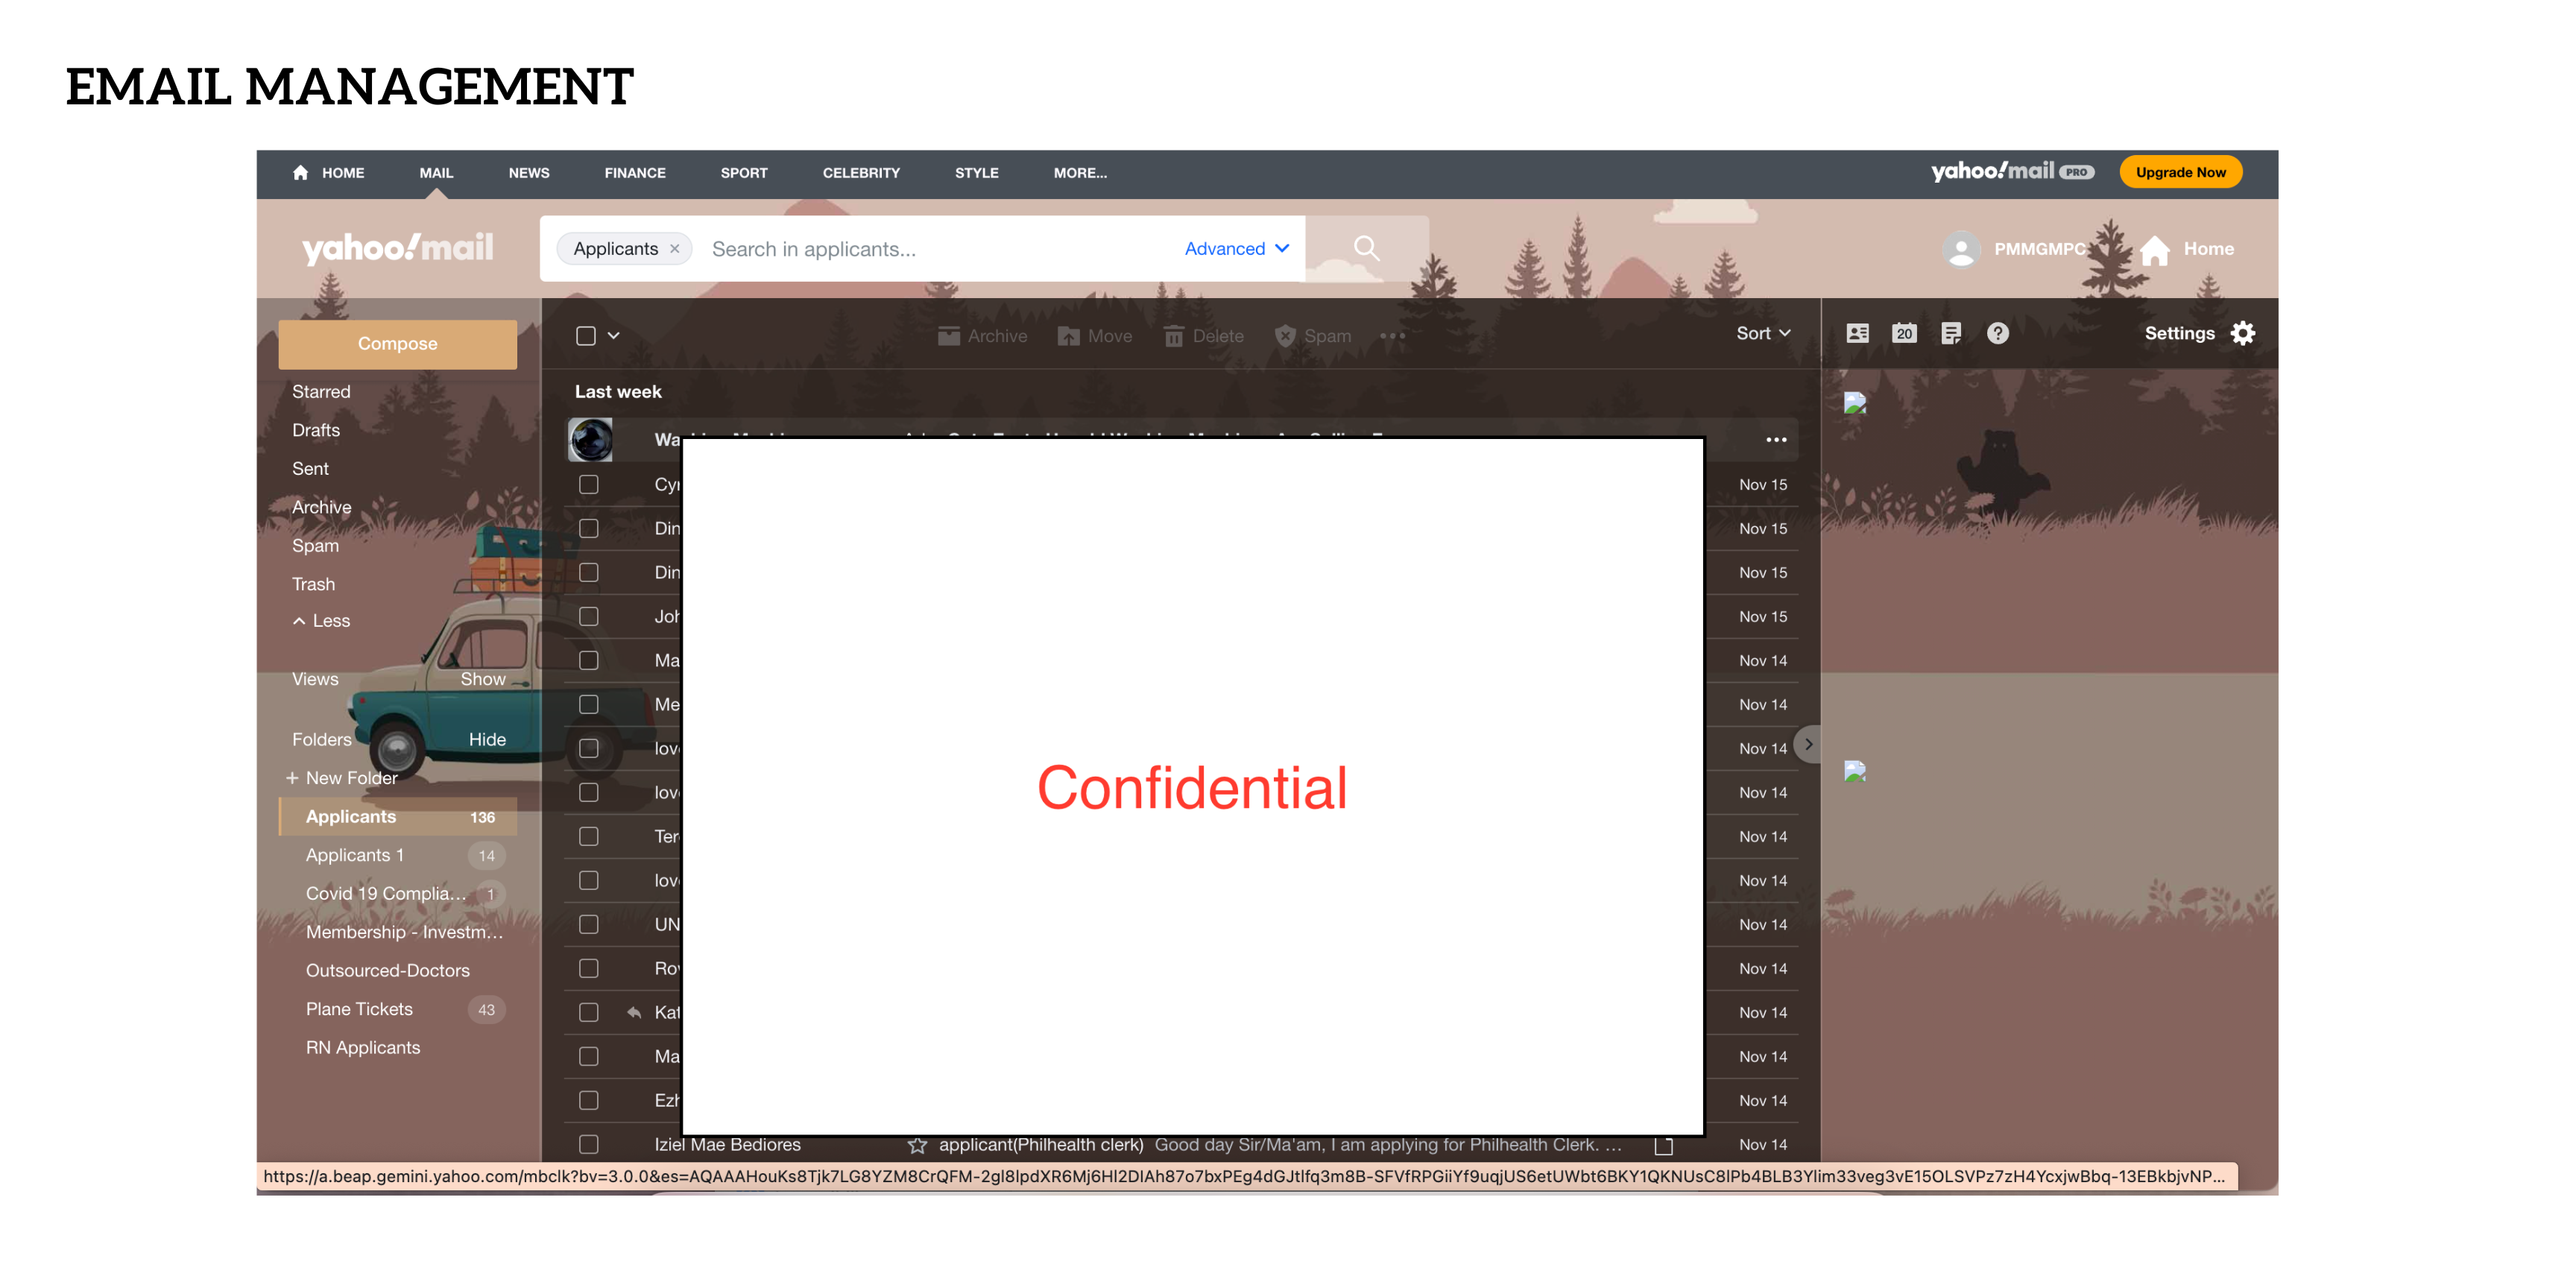Expand the Sort dropdown
Image resolution: width=2576 pixels, height=1288 pixels.
[x=1762, y=334]
